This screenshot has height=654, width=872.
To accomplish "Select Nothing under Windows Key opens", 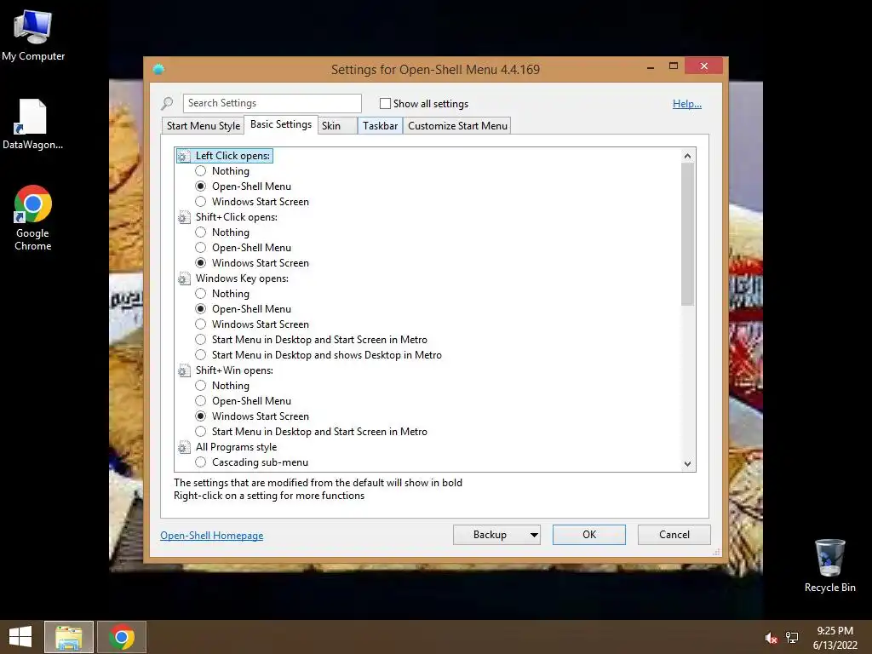I will [201, 293].
